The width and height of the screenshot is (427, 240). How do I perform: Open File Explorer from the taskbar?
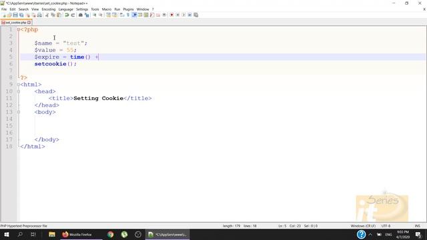(x=52, y=234)
